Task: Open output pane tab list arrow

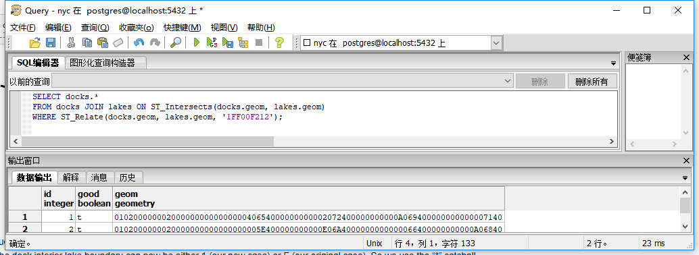Action: pyautogui.click(x=685, y=178)
